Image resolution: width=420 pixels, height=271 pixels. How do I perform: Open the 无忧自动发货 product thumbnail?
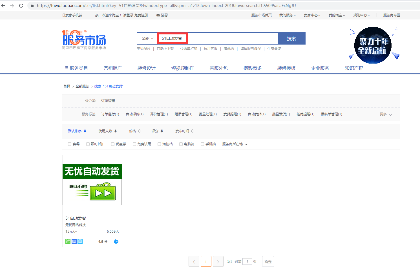[92, 184]
